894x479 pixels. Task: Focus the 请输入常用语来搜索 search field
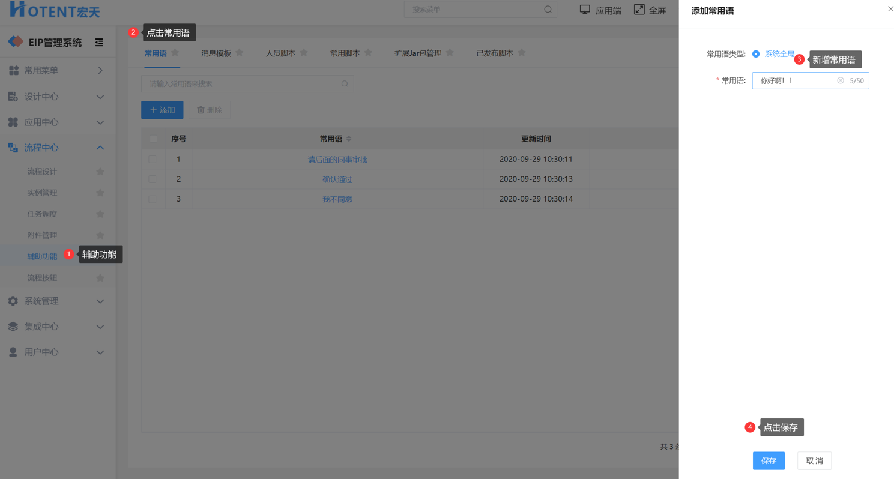point(247,84)
